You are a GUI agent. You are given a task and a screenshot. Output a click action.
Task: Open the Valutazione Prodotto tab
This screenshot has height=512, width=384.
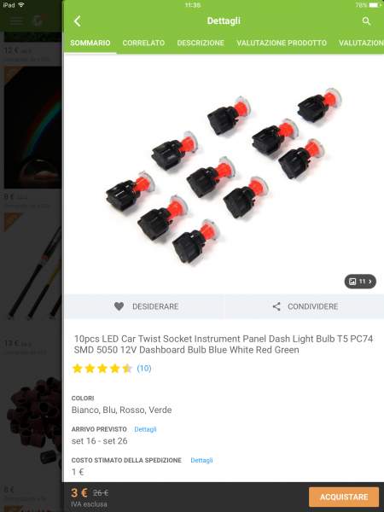click(x=282, y=43)
